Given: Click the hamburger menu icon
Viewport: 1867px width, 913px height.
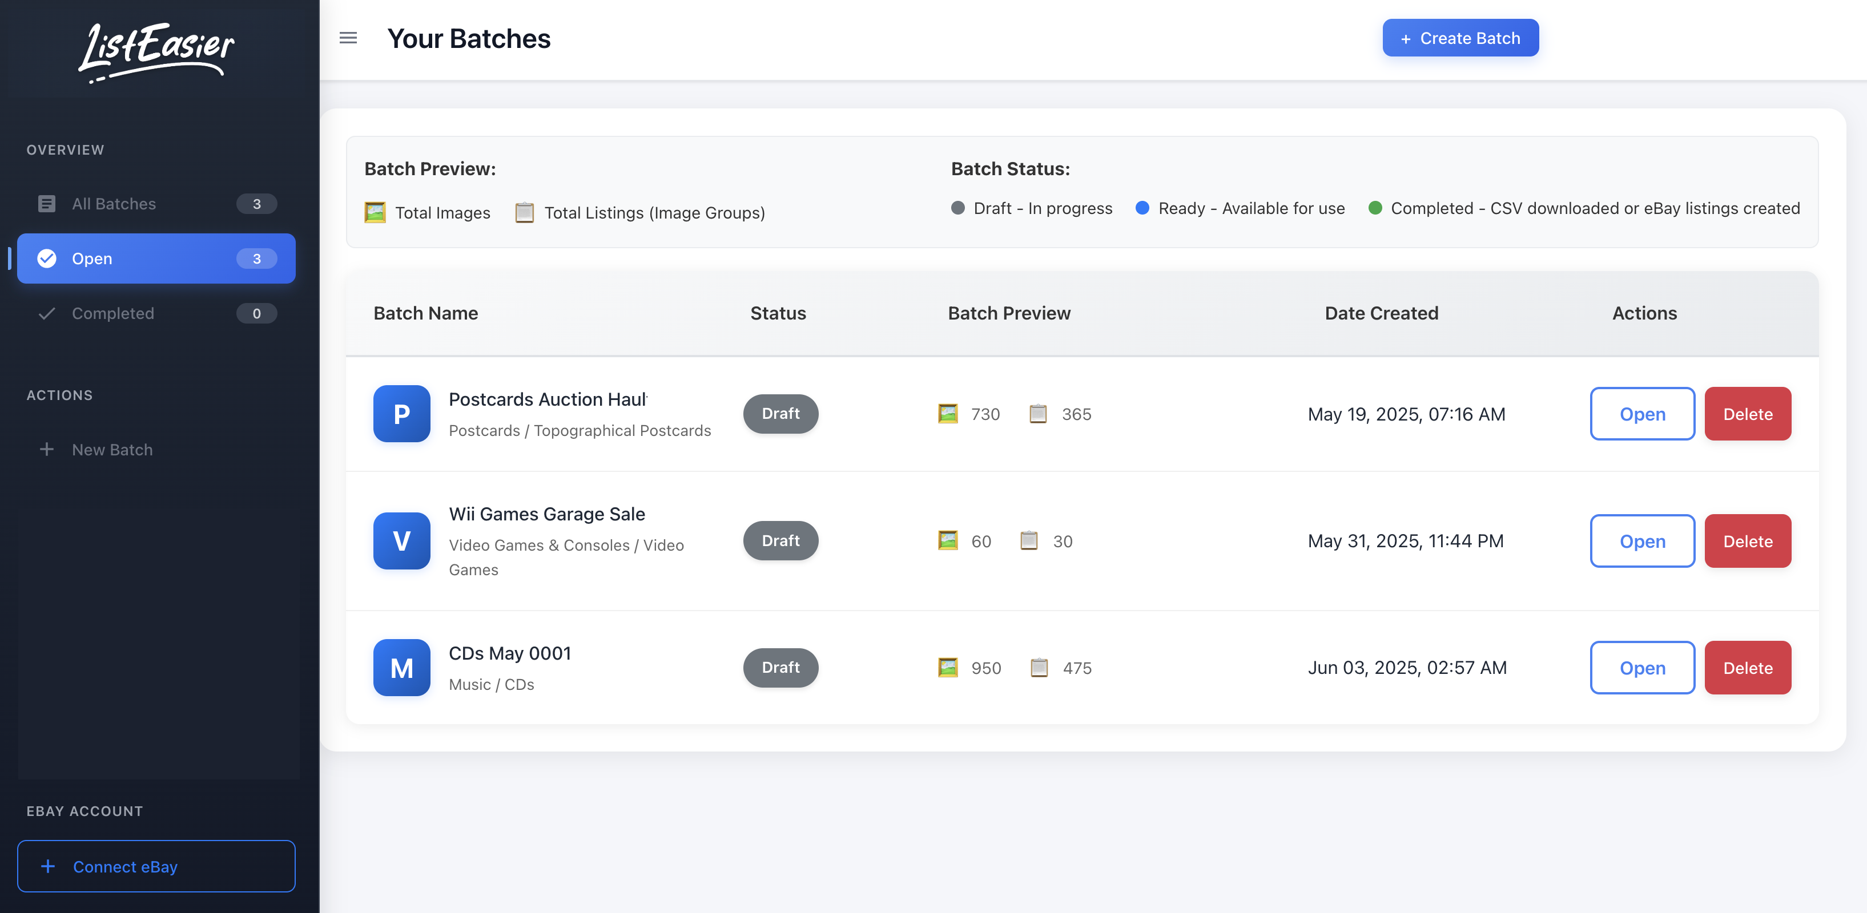Looking at the screenshot, I should click(x=348, y=38).
